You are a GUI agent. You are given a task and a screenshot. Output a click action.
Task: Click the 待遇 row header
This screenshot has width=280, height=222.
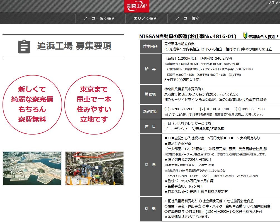[x=150, y=209]
